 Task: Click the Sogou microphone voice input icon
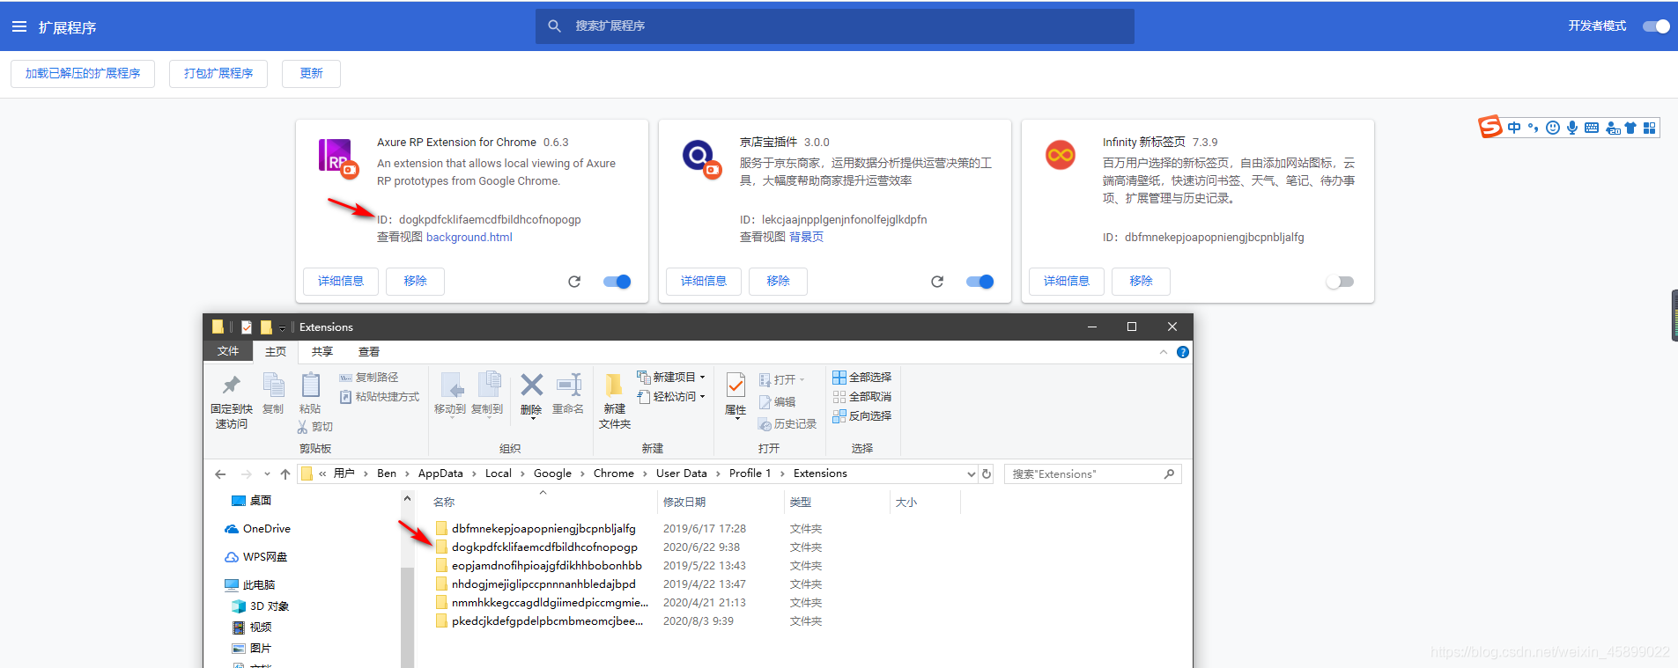point(1572,128)
